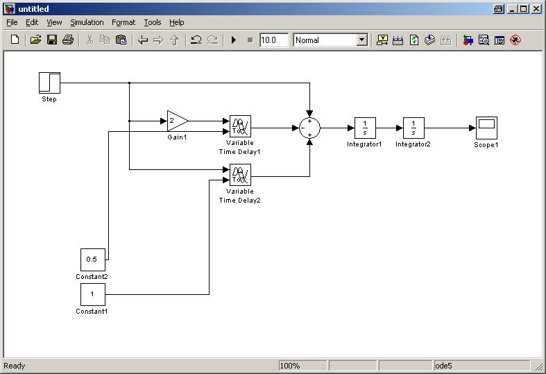The image size is (546, 374).
Task: Select the Step source block
Action: pos(49,83)
